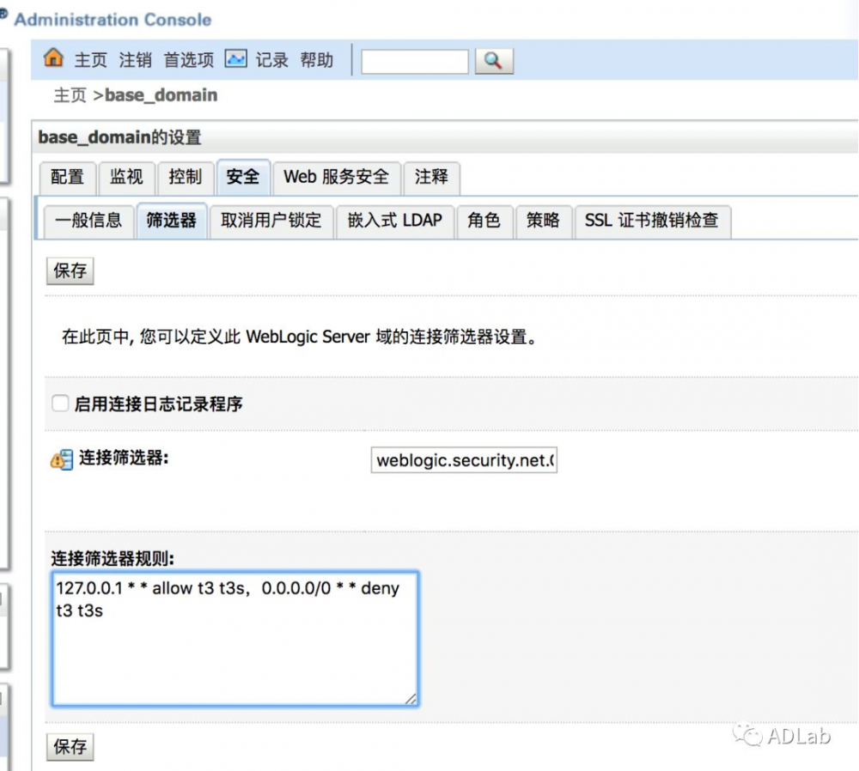The width and height of the screenshot is (859, 771).
Task: Open the 嵌入式 LDAP subtab
Action: (x=395, y=221)
